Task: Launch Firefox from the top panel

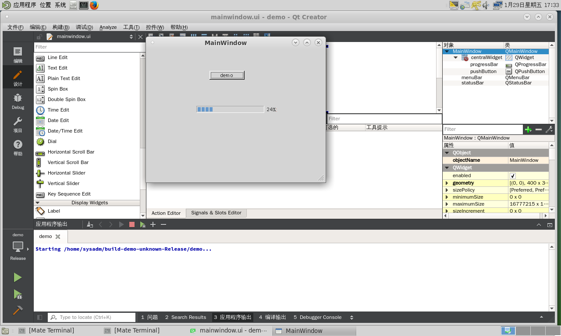Action: click(x=94, y=5)
